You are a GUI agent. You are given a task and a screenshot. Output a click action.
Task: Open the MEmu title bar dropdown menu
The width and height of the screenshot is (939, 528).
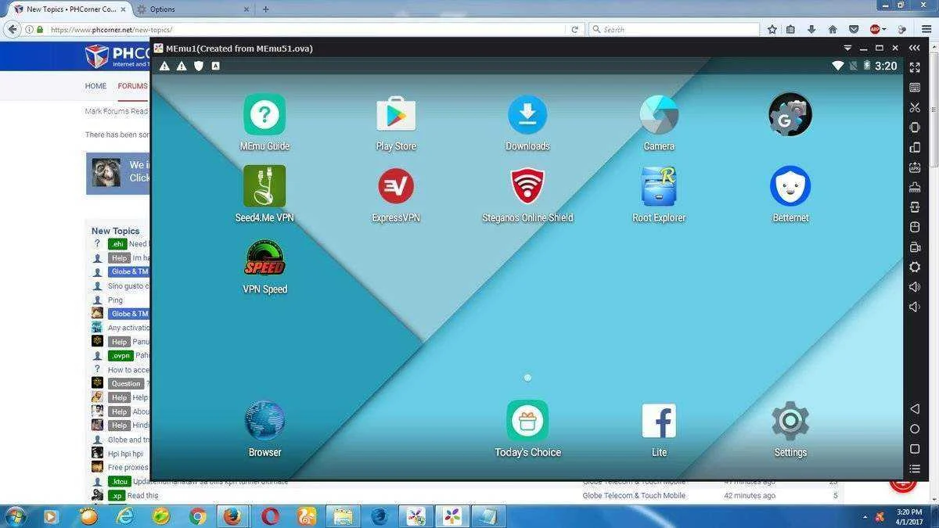coord(847,48)
